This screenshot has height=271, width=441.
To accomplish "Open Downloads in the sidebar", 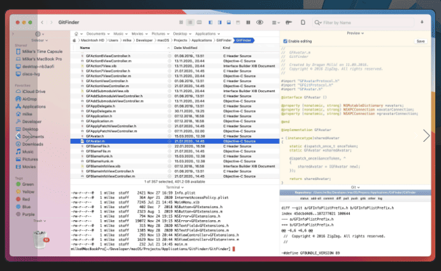I will tap(29, 144).
